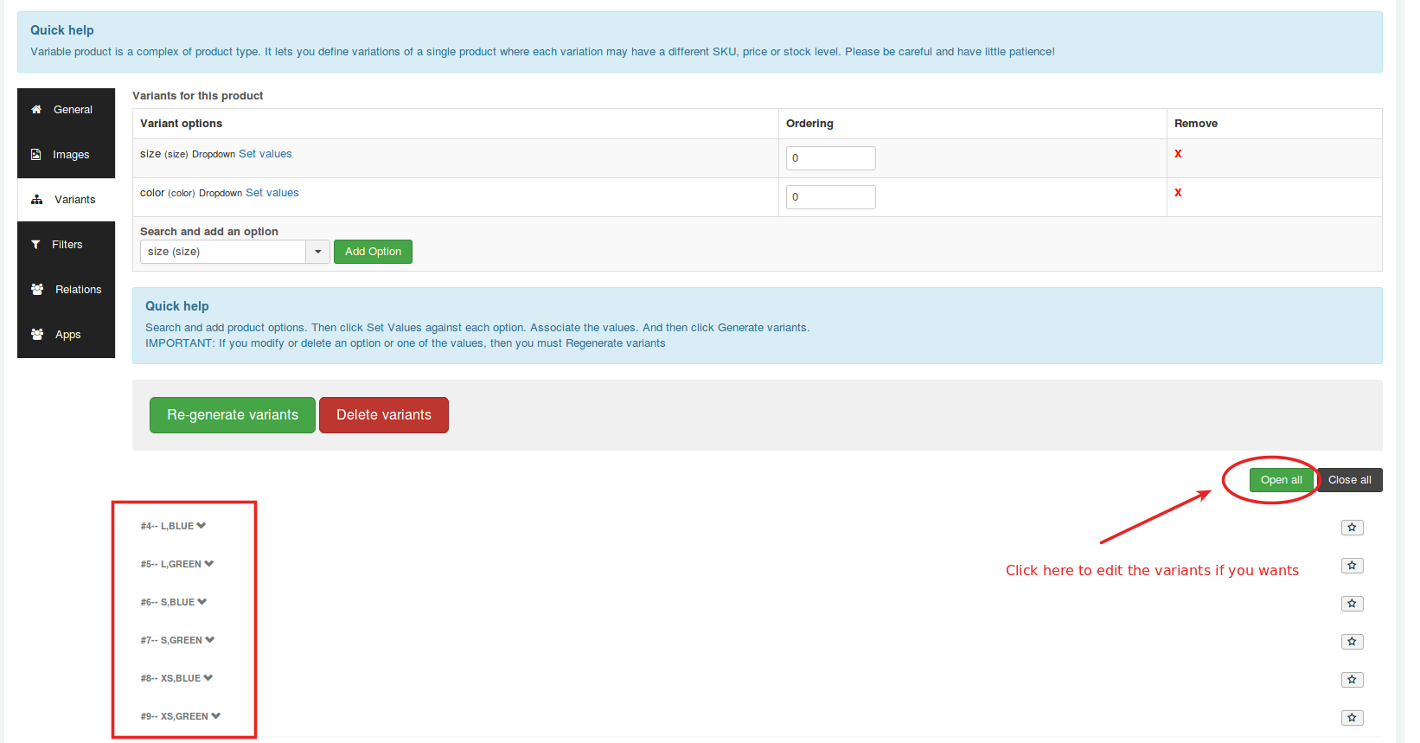Click the red X to remove size option

(x=1178, y=154)
